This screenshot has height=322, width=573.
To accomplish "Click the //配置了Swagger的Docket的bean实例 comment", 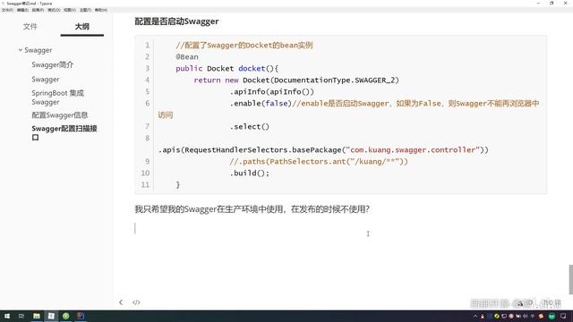I will pyautogui.click(x=244, y=46).
